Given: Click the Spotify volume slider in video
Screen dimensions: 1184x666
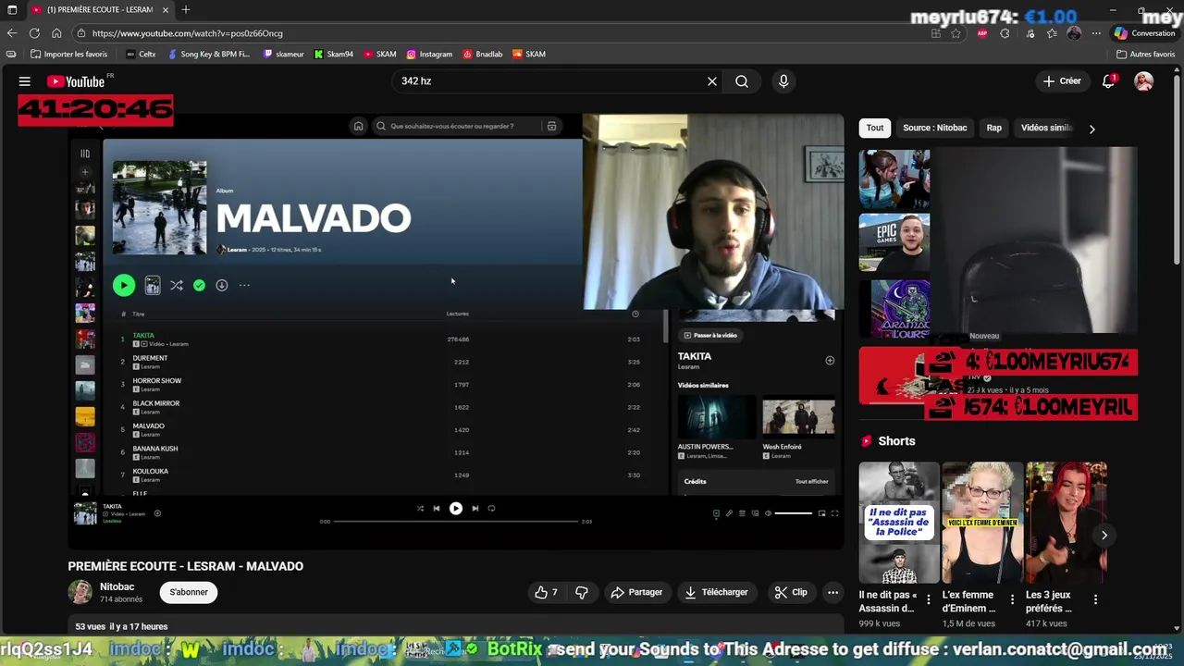Looking at the screenshot, I should coord(794,513).
